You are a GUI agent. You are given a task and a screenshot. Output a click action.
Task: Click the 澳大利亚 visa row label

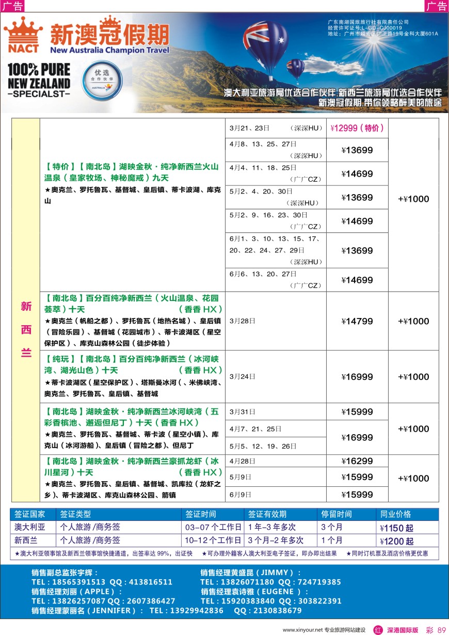point(30,527)
